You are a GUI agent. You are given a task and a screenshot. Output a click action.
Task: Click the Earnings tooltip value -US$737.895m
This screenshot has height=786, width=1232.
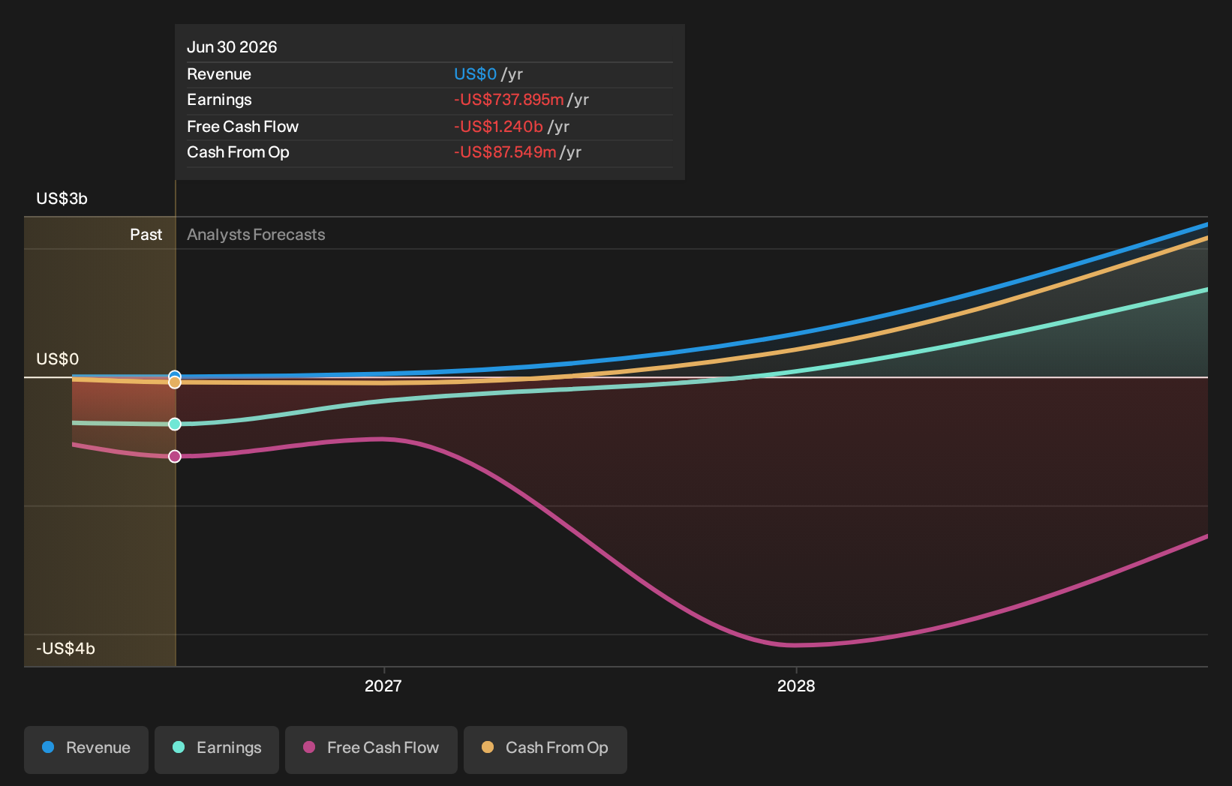point(509,100)
